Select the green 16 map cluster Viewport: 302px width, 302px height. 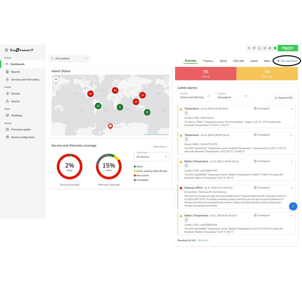98,106
